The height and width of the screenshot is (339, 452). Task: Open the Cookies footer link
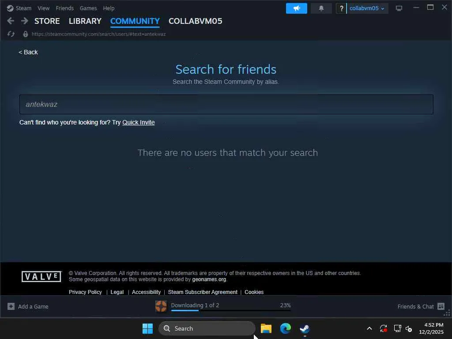254,292
